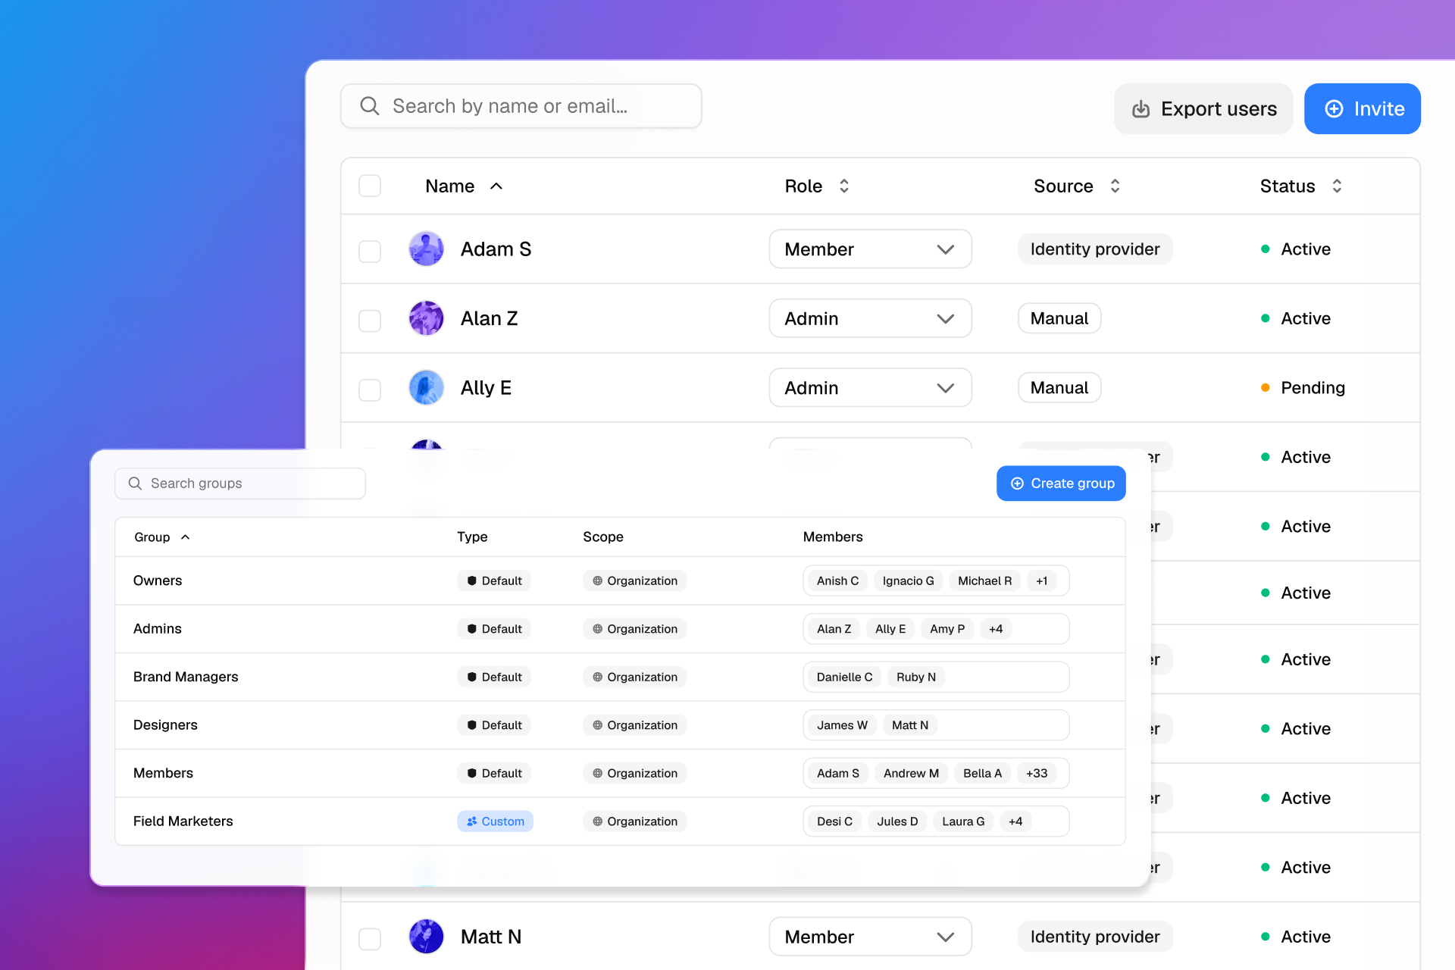Click Bella A member chip
This screenshot has height=970, width=1455.
tap(982, 773)
